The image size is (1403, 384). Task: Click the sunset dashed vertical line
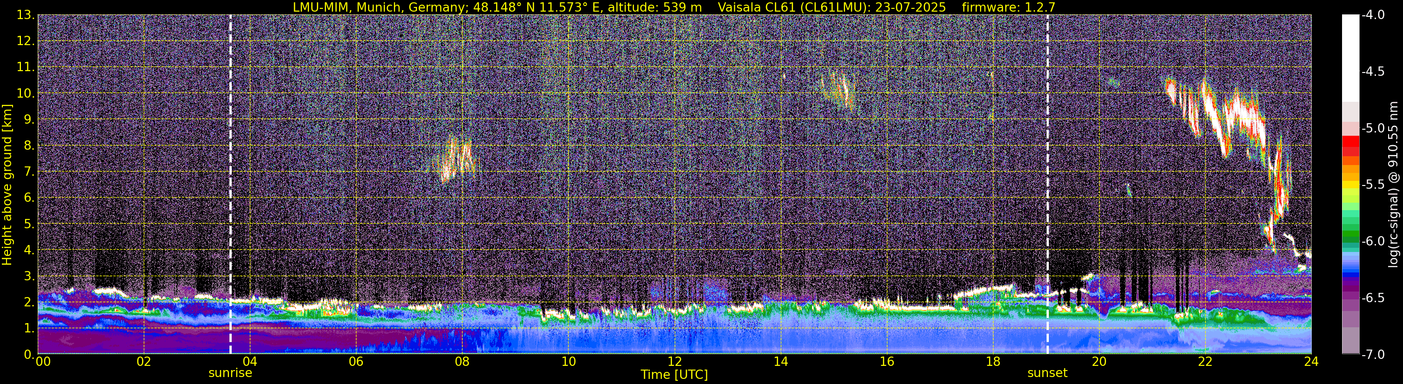coord(1047,185)
